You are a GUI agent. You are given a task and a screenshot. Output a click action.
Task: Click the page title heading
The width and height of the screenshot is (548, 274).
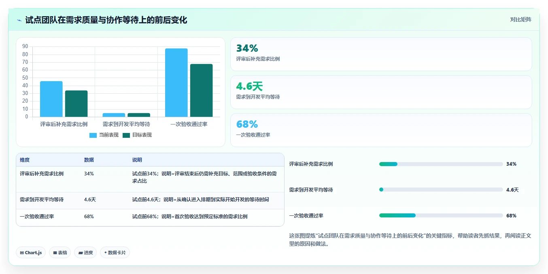[106, 20]
